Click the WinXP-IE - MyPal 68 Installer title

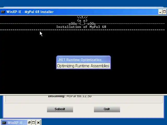click(x=30, y=12)
